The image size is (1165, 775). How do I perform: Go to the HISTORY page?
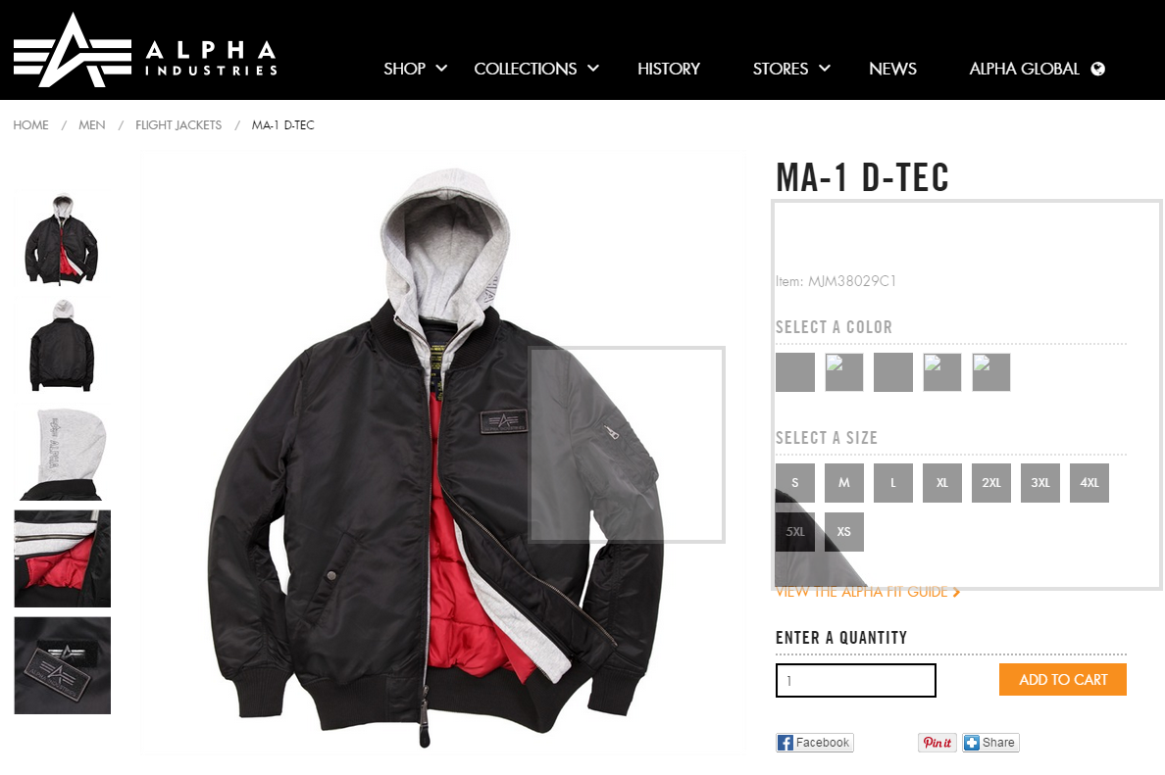click(669, 69)
